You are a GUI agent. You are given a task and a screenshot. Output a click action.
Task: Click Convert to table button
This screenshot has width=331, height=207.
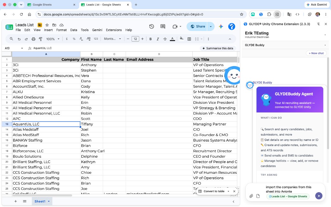pos(211,191)
